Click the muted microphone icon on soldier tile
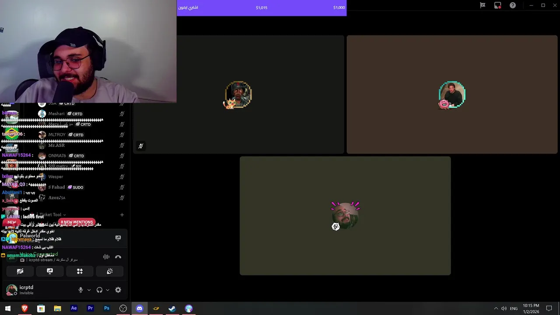The height and width of the screenshot is (315, 560). point(140,146)
